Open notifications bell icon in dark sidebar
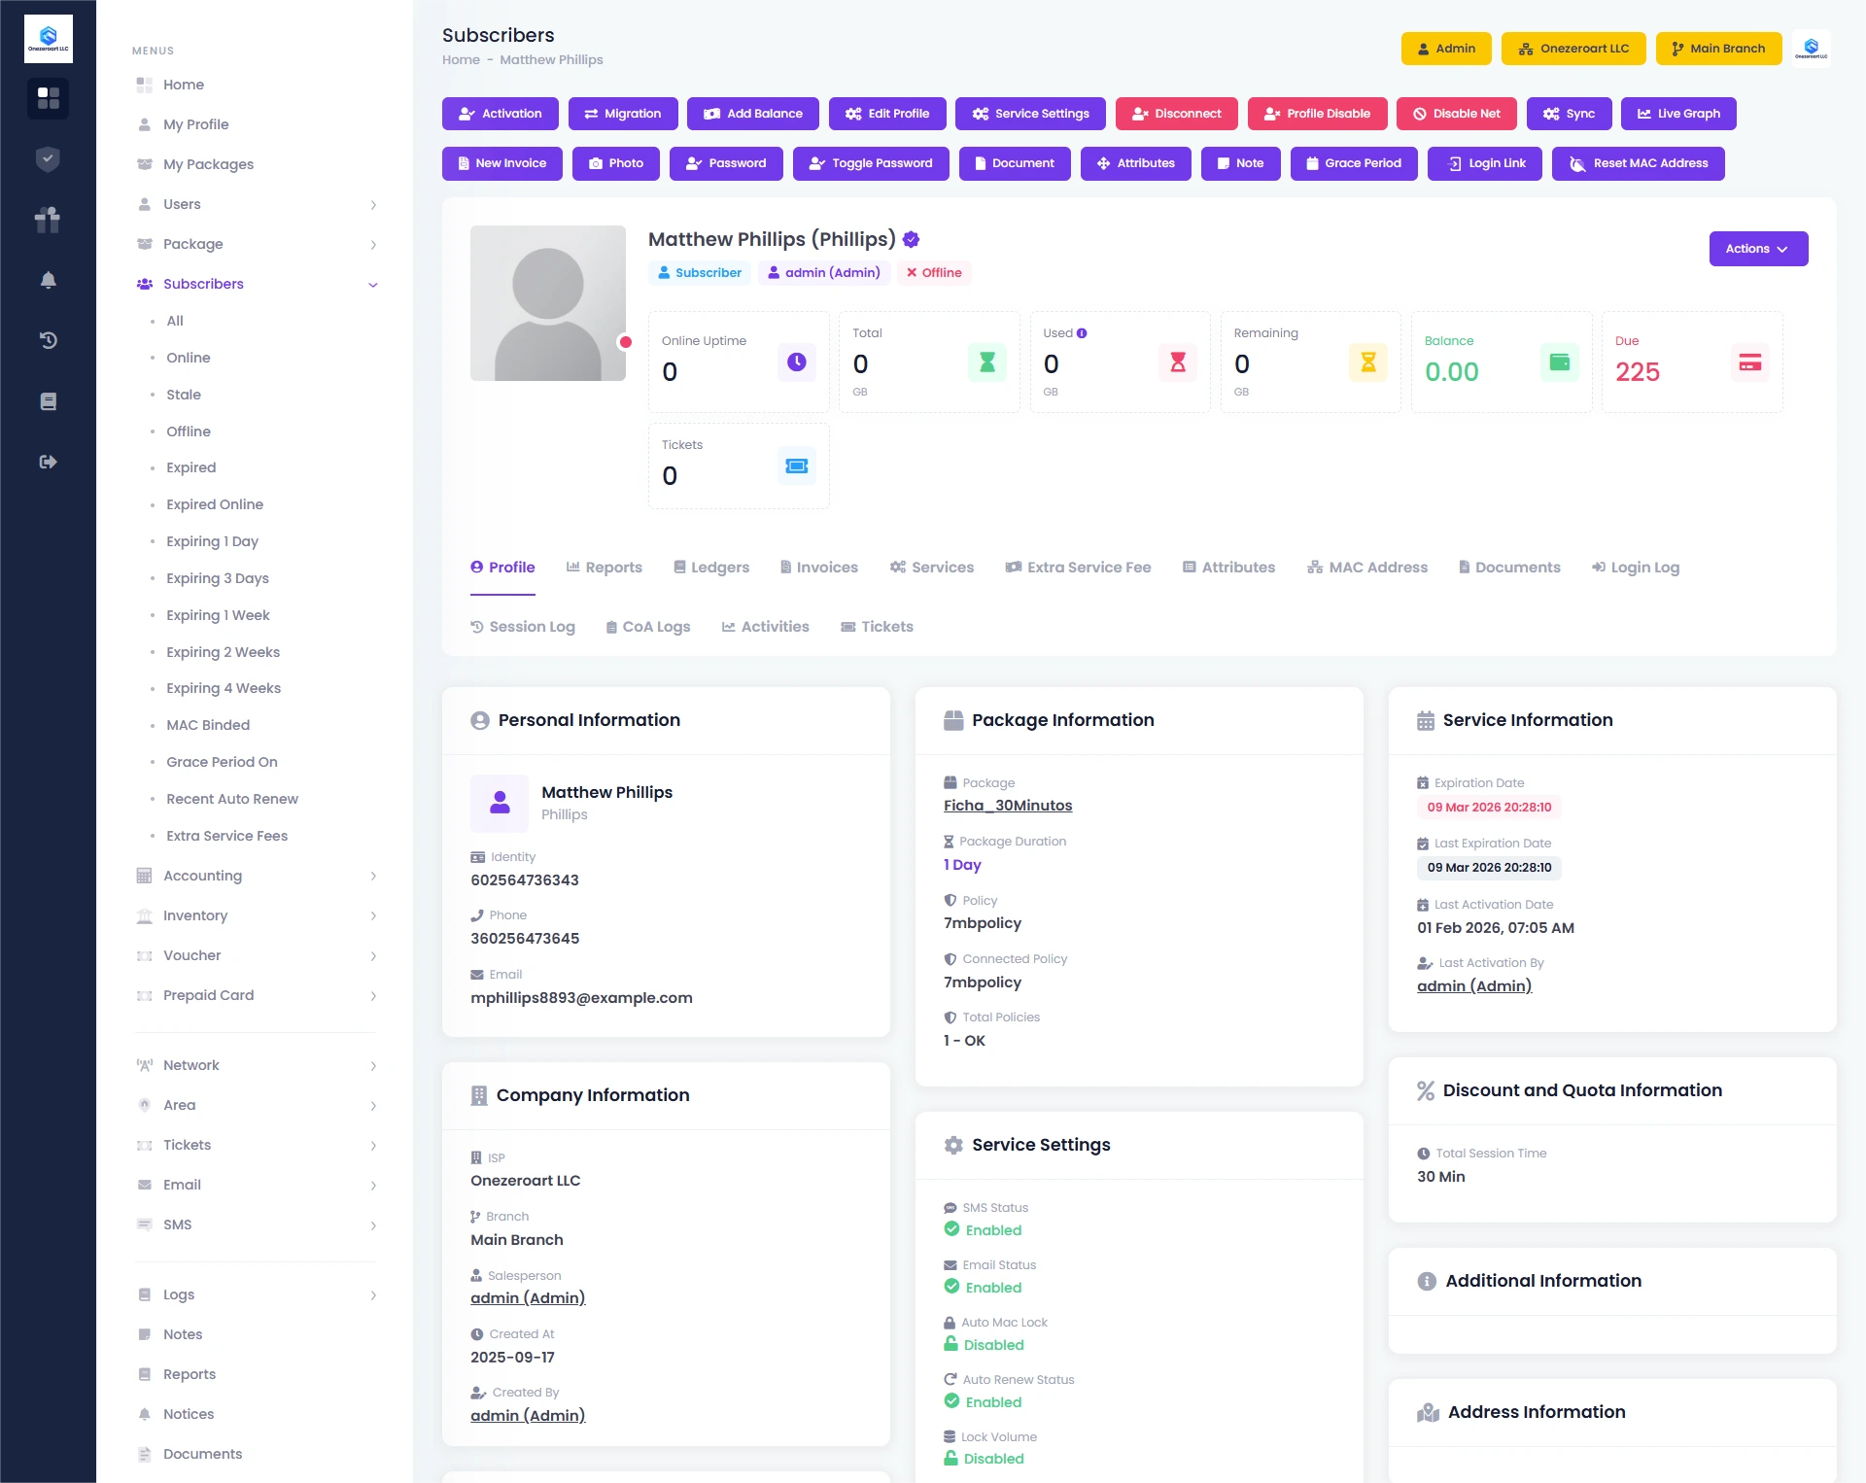The height and width of the screenshot is (1483, 1866). (x=48, y=281)
